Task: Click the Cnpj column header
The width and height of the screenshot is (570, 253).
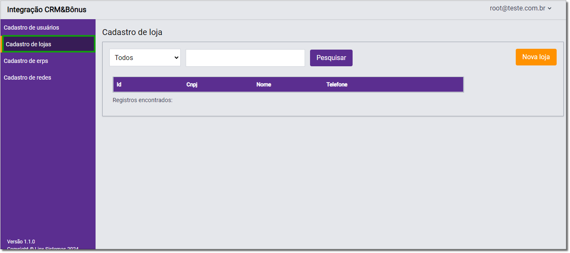Action: (192, 85)
